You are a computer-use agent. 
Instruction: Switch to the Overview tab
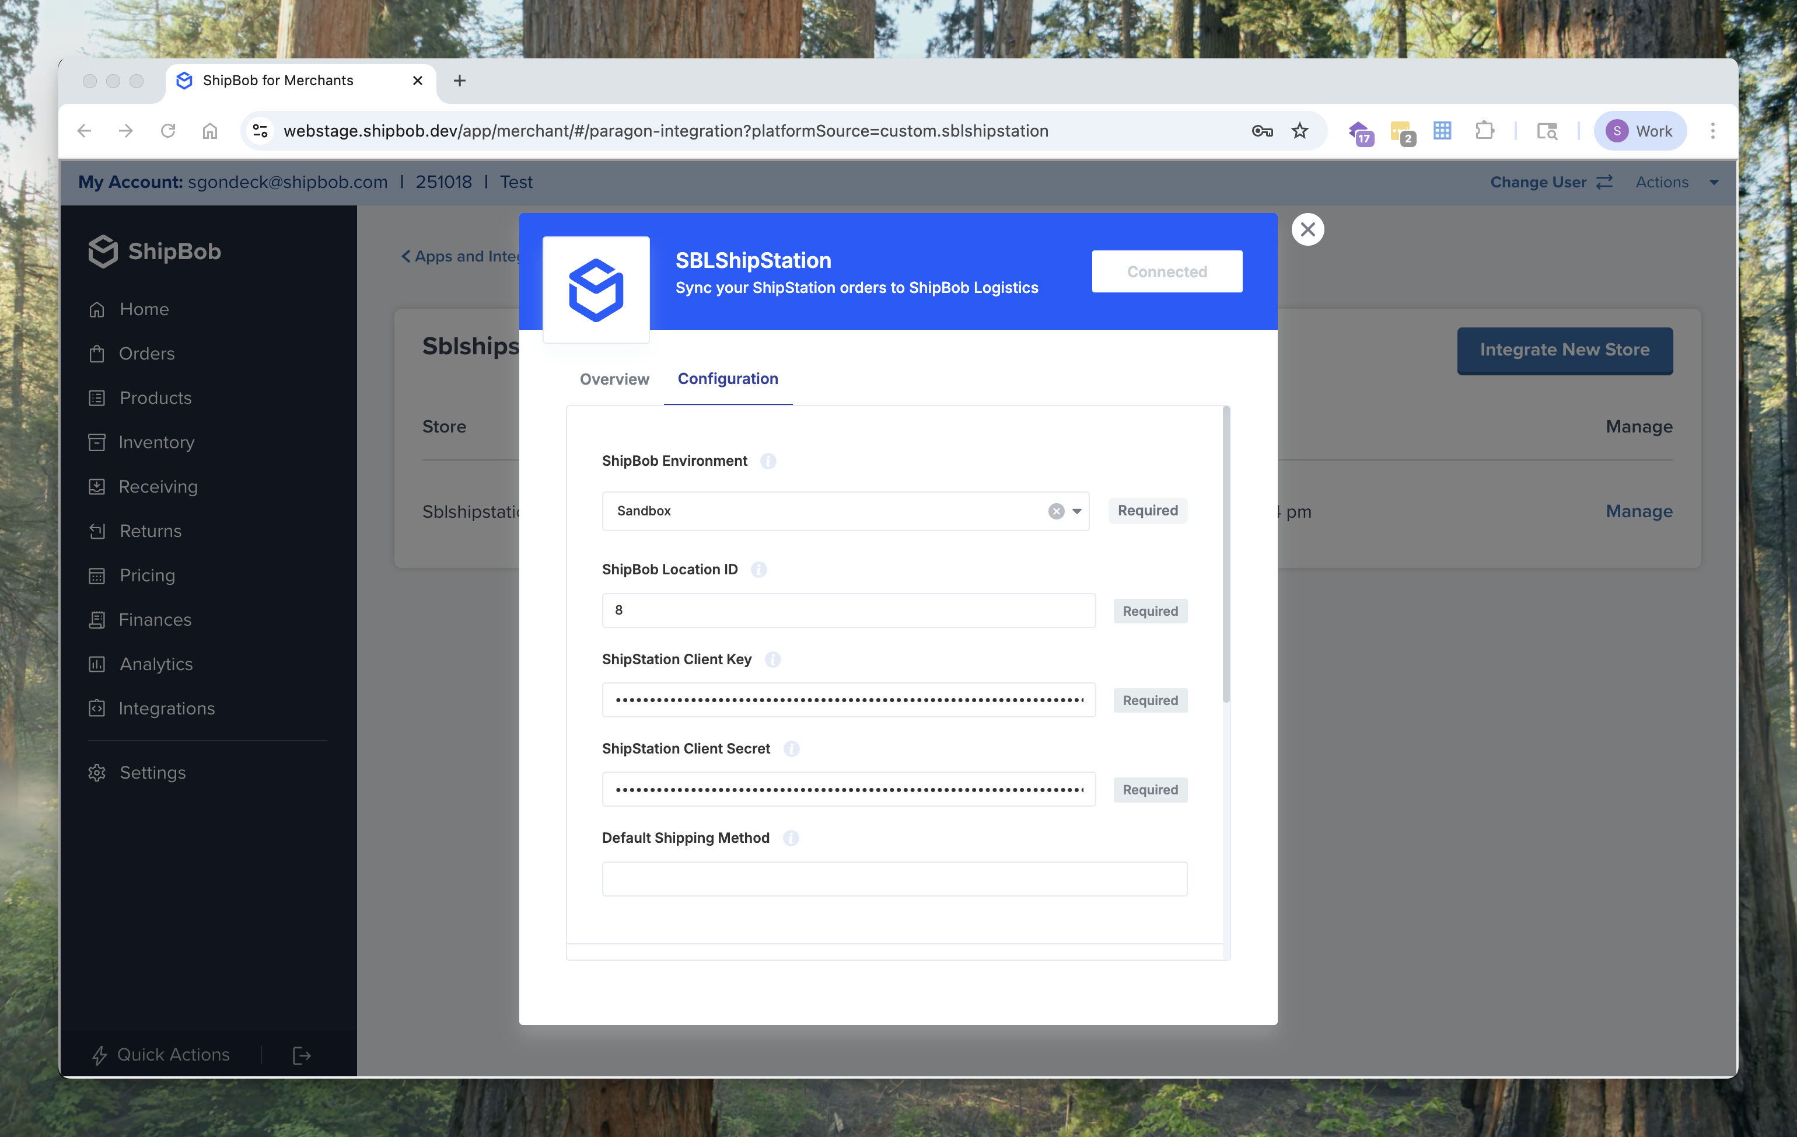pos(613,379)
